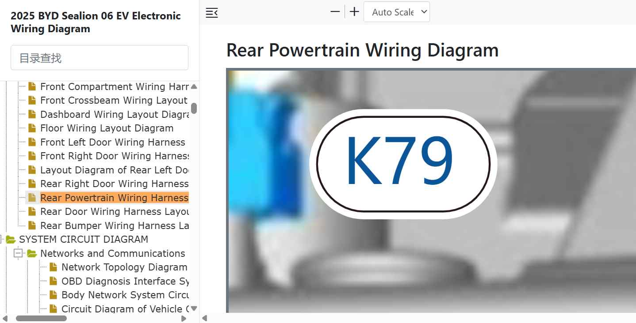
Task: Open Rear Bumper Wiring Harness Layout entry
Action: point(115,225)
